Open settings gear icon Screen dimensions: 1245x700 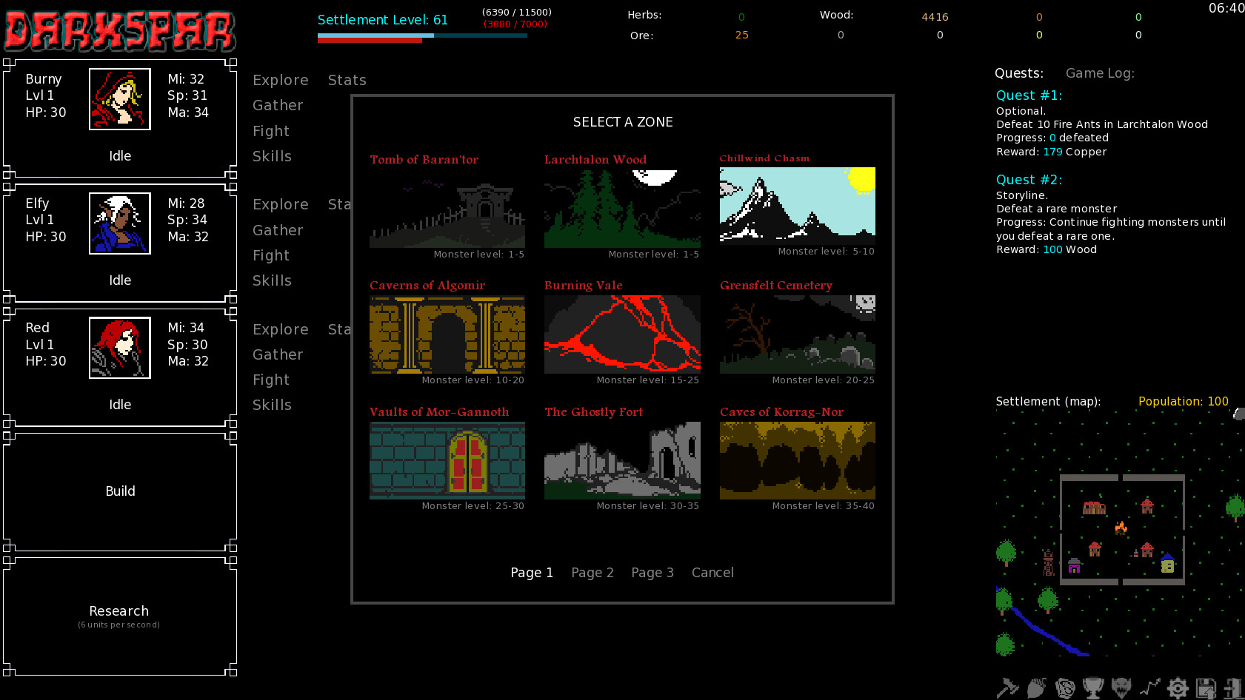(1178, 687)
